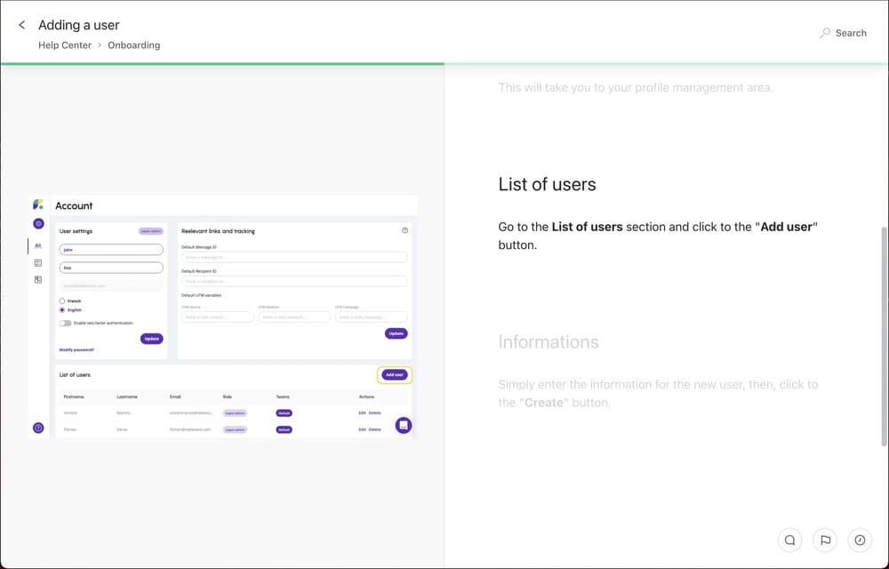Click Update under Default UTM variables
This screenshot has height=569, width=889.
396,333
